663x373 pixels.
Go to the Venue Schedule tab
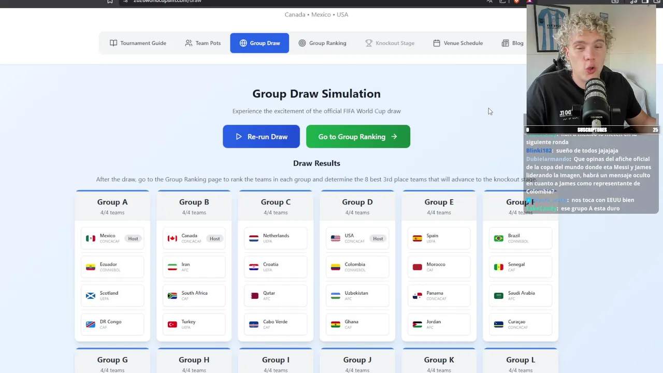(458, 43)
